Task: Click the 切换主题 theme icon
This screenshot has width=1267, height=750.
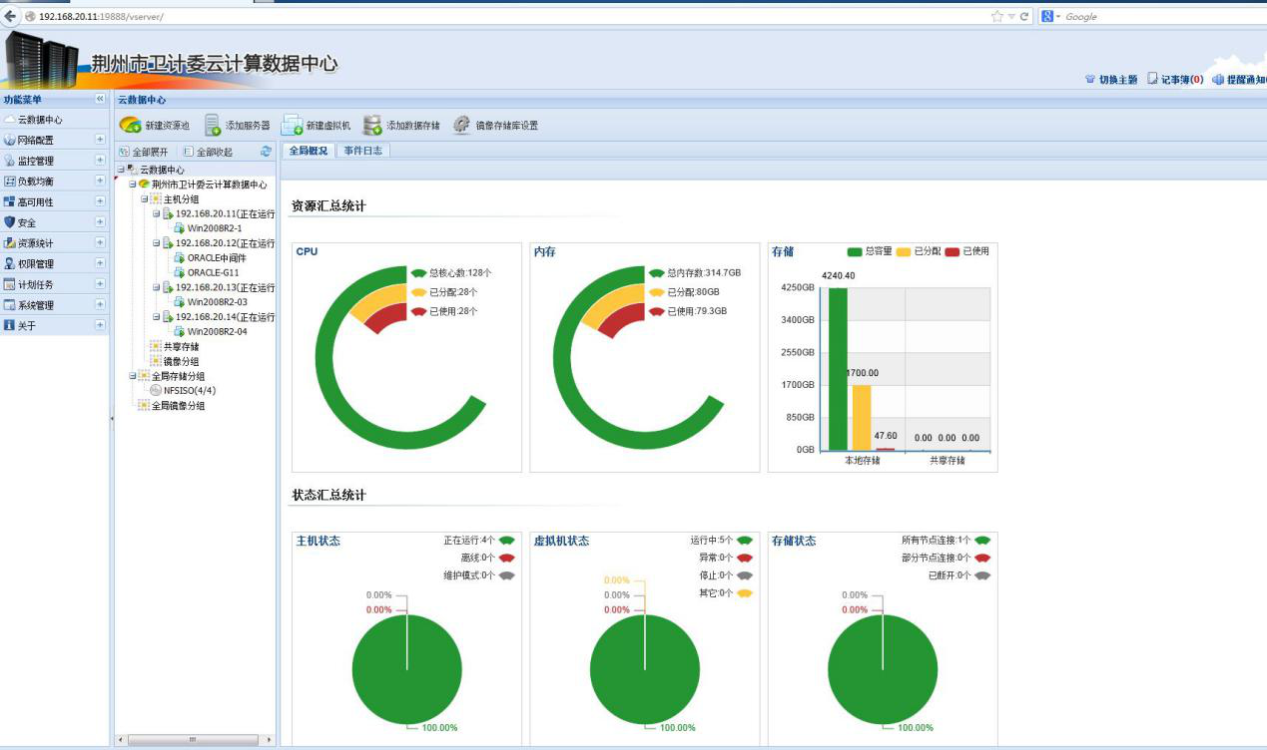Action: (x=1090, y=80)
